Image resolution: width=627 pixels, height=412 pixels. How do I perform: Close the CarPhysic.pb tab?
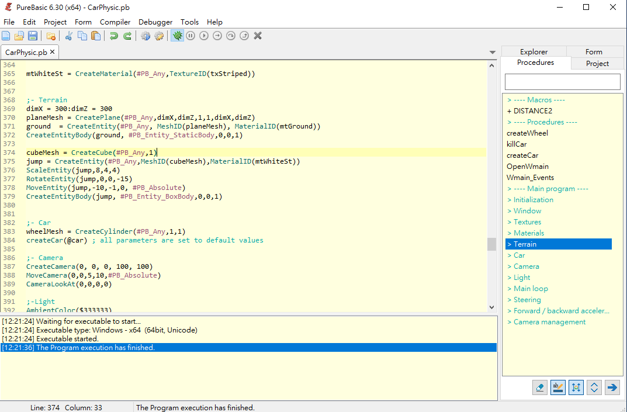(x=52, y=52)
